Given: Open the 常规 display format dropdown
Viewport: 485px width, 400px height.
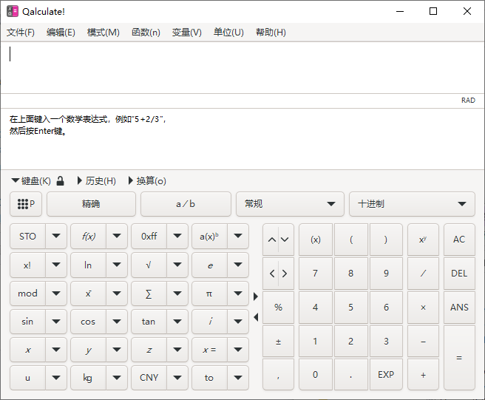Looking at the screenshot, I should (290, 204).
